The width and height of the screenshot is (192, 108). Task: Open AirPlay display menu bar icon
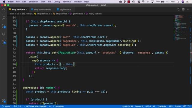pyautogui.click(x=152, y=1)
